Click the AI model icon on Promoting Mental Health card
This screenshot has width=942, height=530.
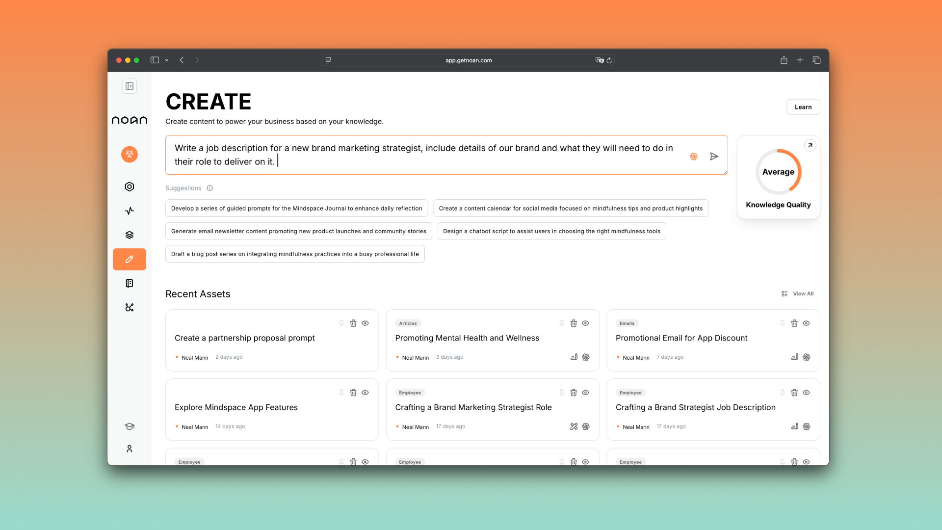coord(586,357)
